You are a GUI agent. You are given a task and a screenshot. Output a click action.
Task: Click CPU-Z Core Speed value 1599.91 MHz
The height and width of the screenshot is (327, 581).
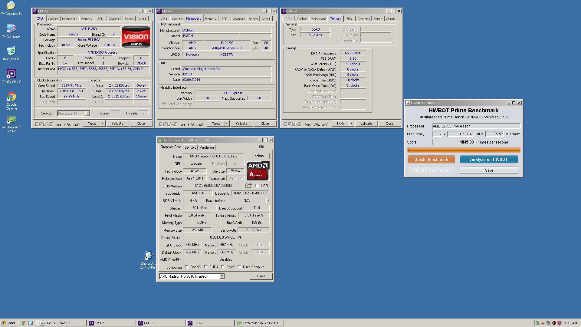coord(71,86)
